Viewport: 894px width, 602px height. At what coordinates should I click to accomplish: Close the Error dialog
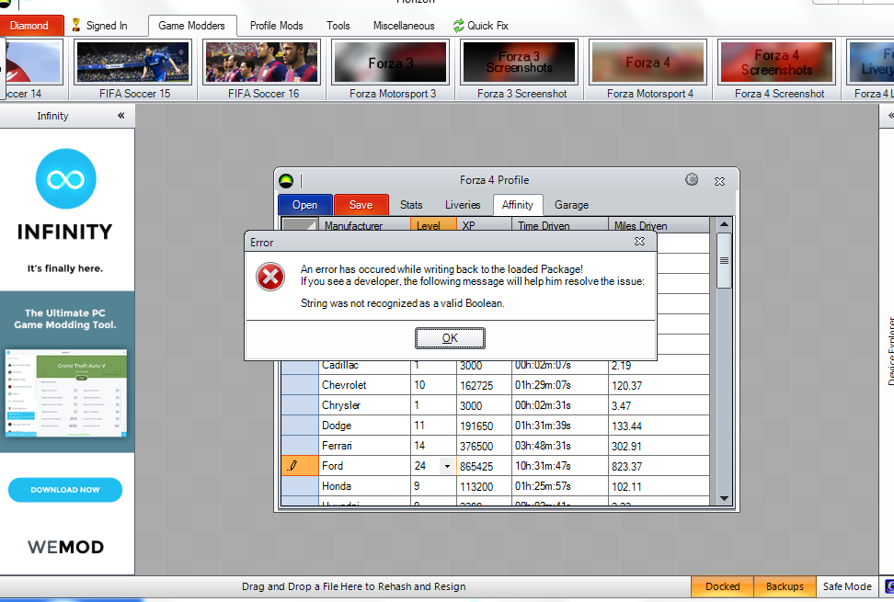point(640,242)
